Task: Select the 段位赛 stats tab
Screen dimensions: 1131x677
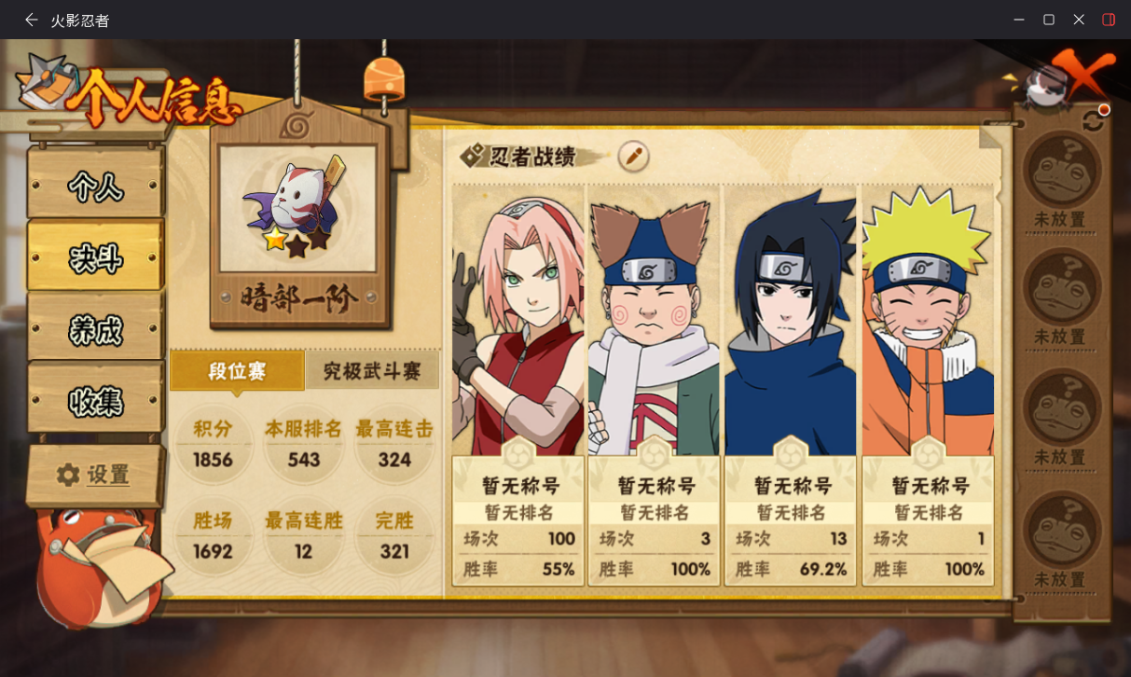Action: [238, 371]
